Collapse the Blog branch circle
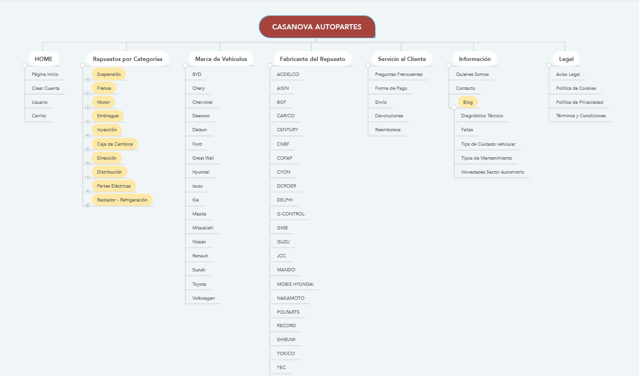 point(454,107)
